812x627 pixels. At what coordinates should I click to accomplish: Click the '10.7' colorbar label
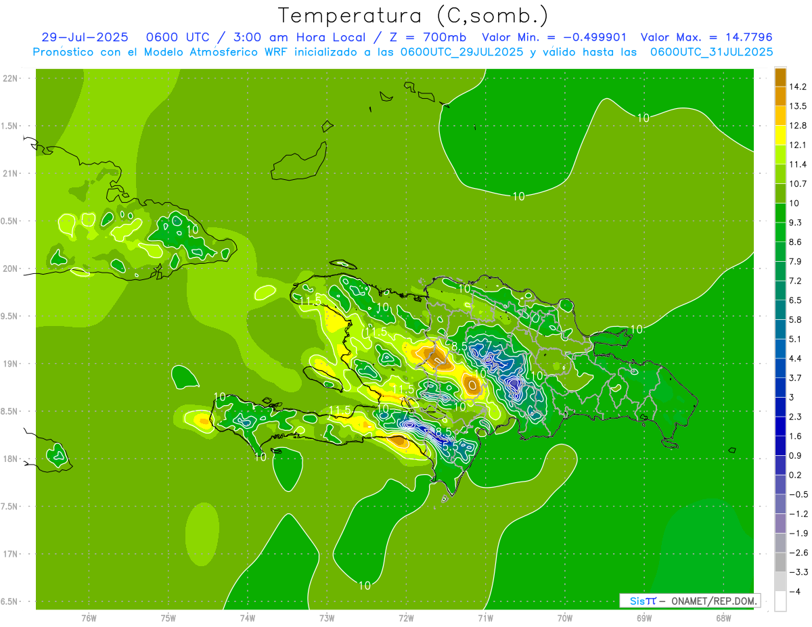[797, 184]
